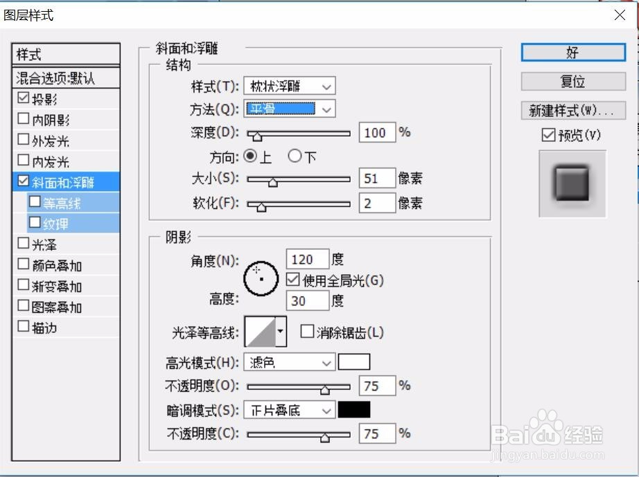Select the 投影 list entry label
Image resolution: width=639 pixels, height=477 pixels.
[44, 99]
